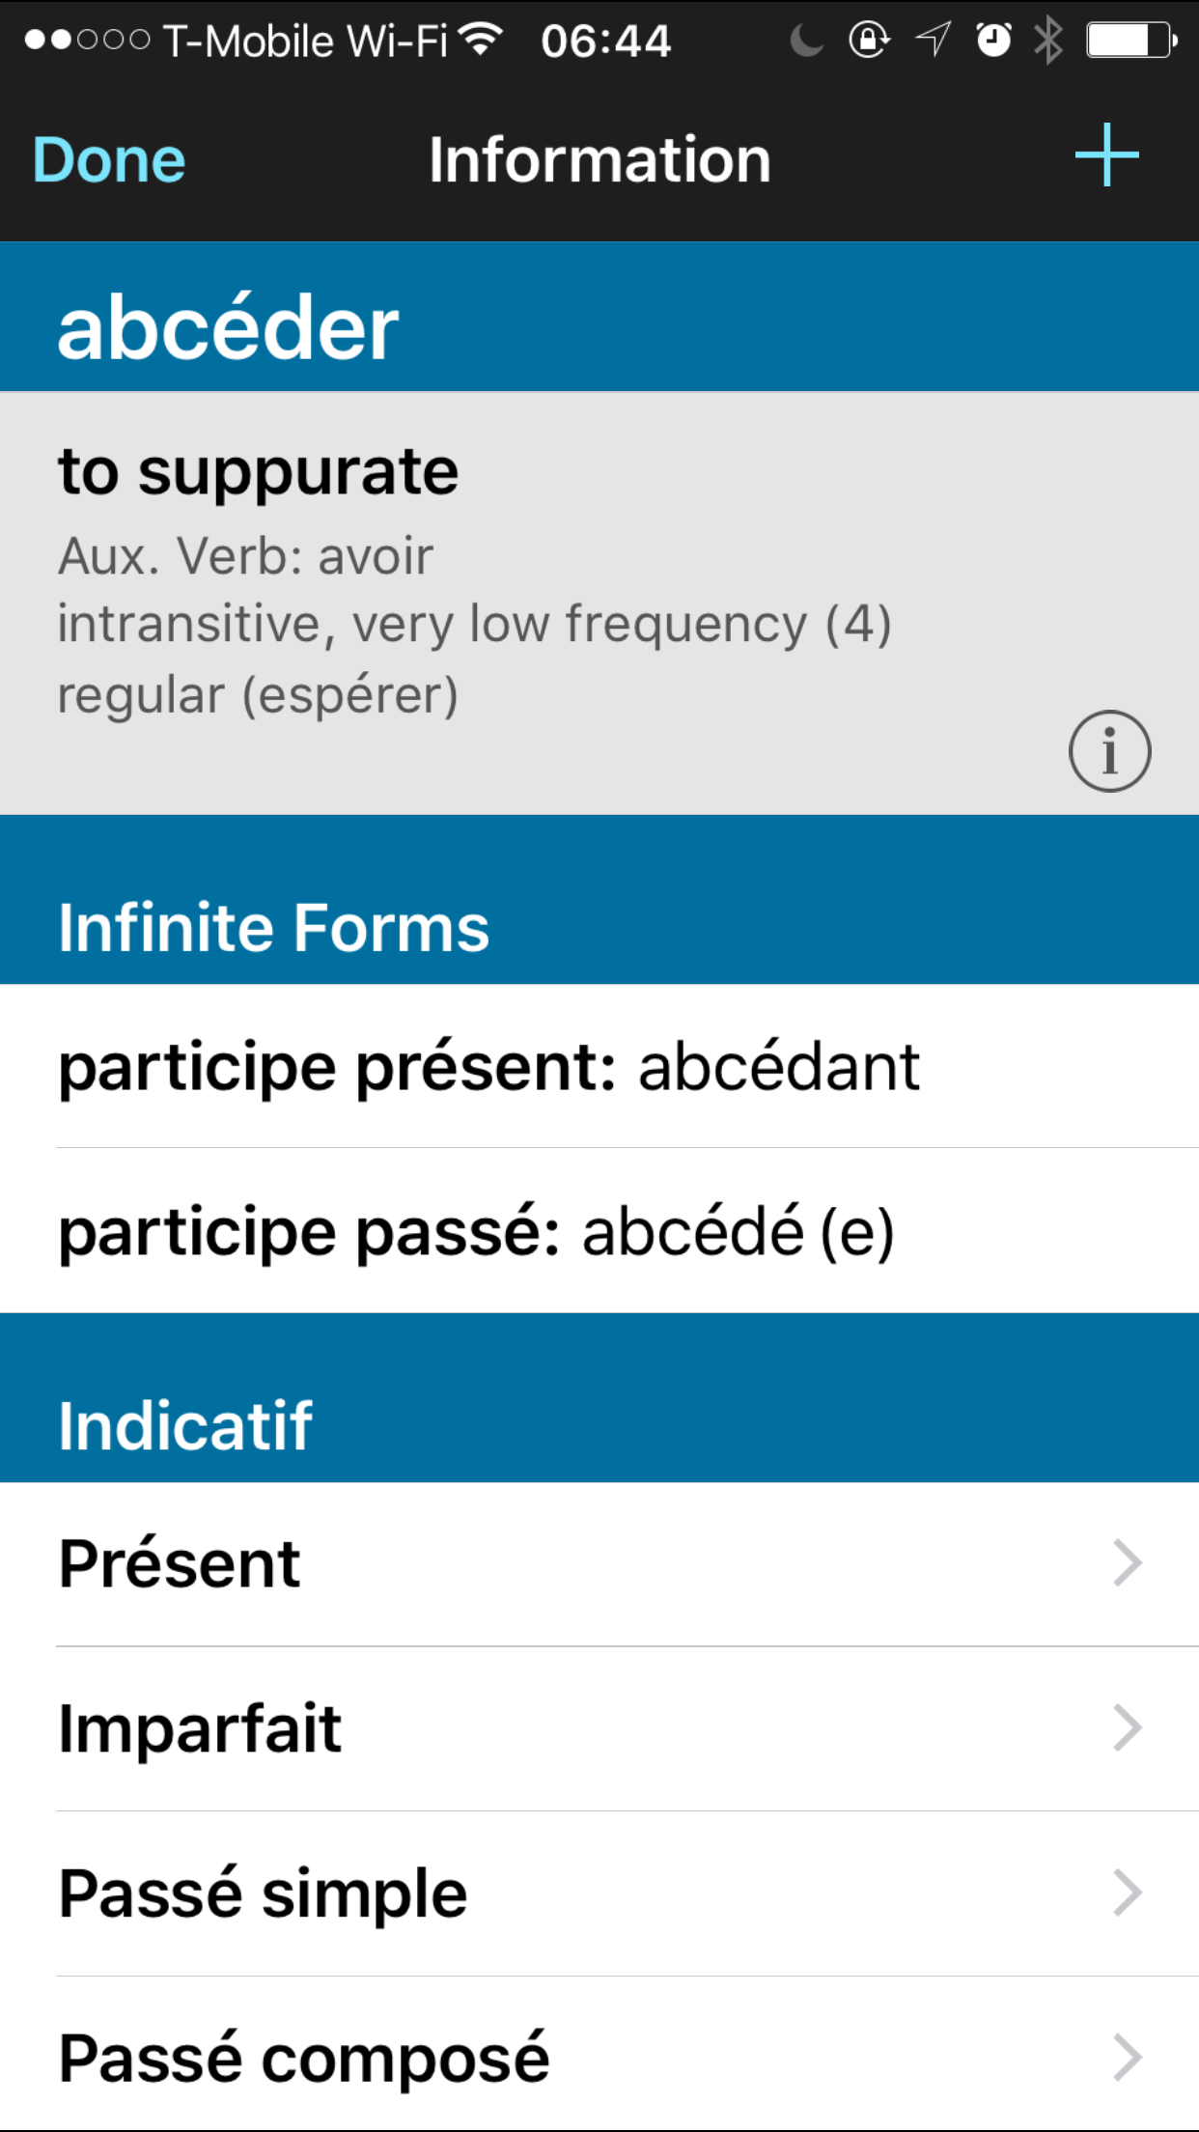The height and width of the screenshot is (2132, 1199).
Task: Tap the rotation lock status icon
Action: (869, 41)
